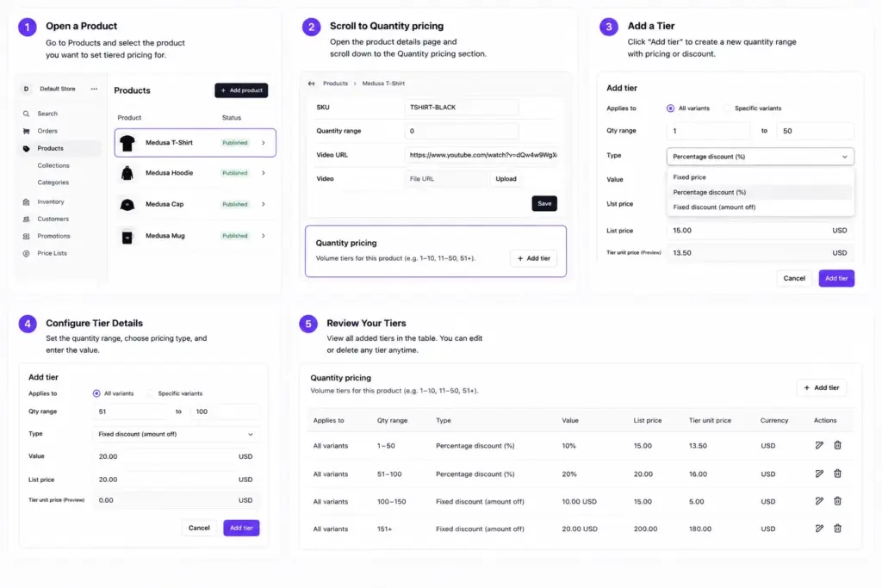Pick Fixed price from the dropdown list
Screen dimensions: 882x588
[x=689, y=177]
